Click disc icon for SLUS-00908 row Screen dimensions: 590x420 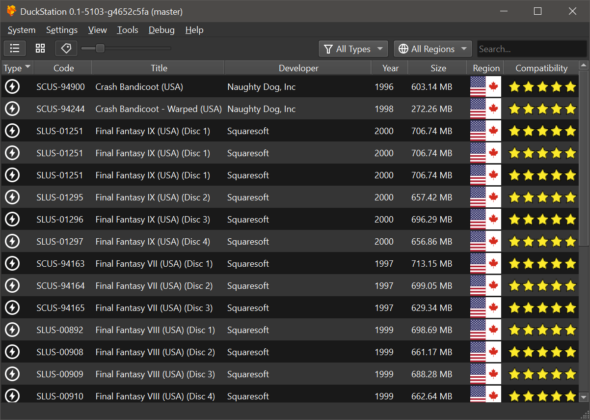(12, 352)
